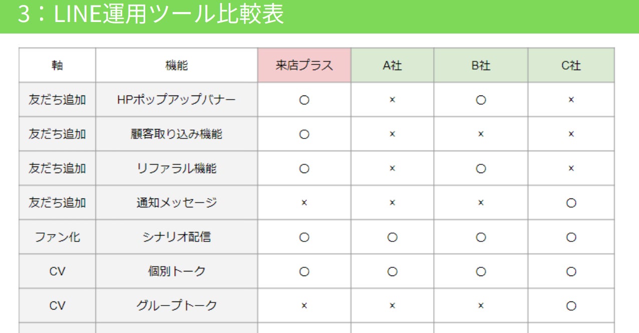This screenshot has height=333, width=639.
Task: Click the ファン化 axis cell
Action: point(57,237)
